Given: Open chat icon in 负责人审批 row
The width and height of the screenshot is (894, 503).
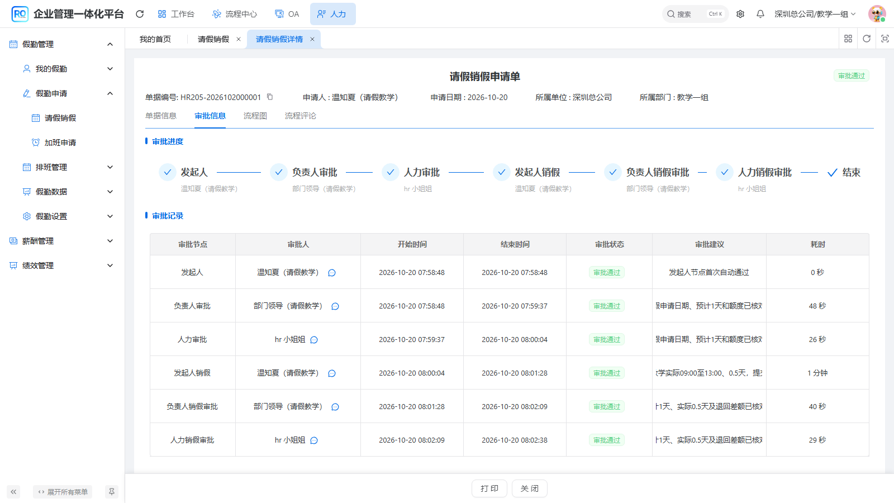Looking at the screenshot, I should [335, 306].
